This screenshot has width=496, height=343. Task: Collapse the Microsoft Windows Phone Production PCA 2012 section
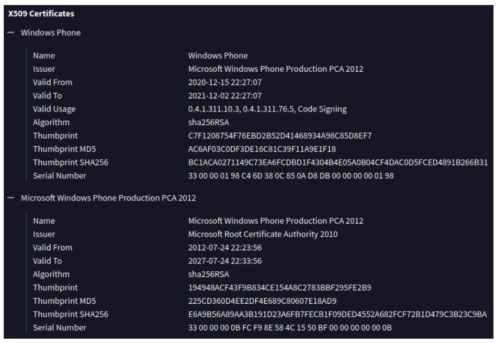[x=11, y=198]
